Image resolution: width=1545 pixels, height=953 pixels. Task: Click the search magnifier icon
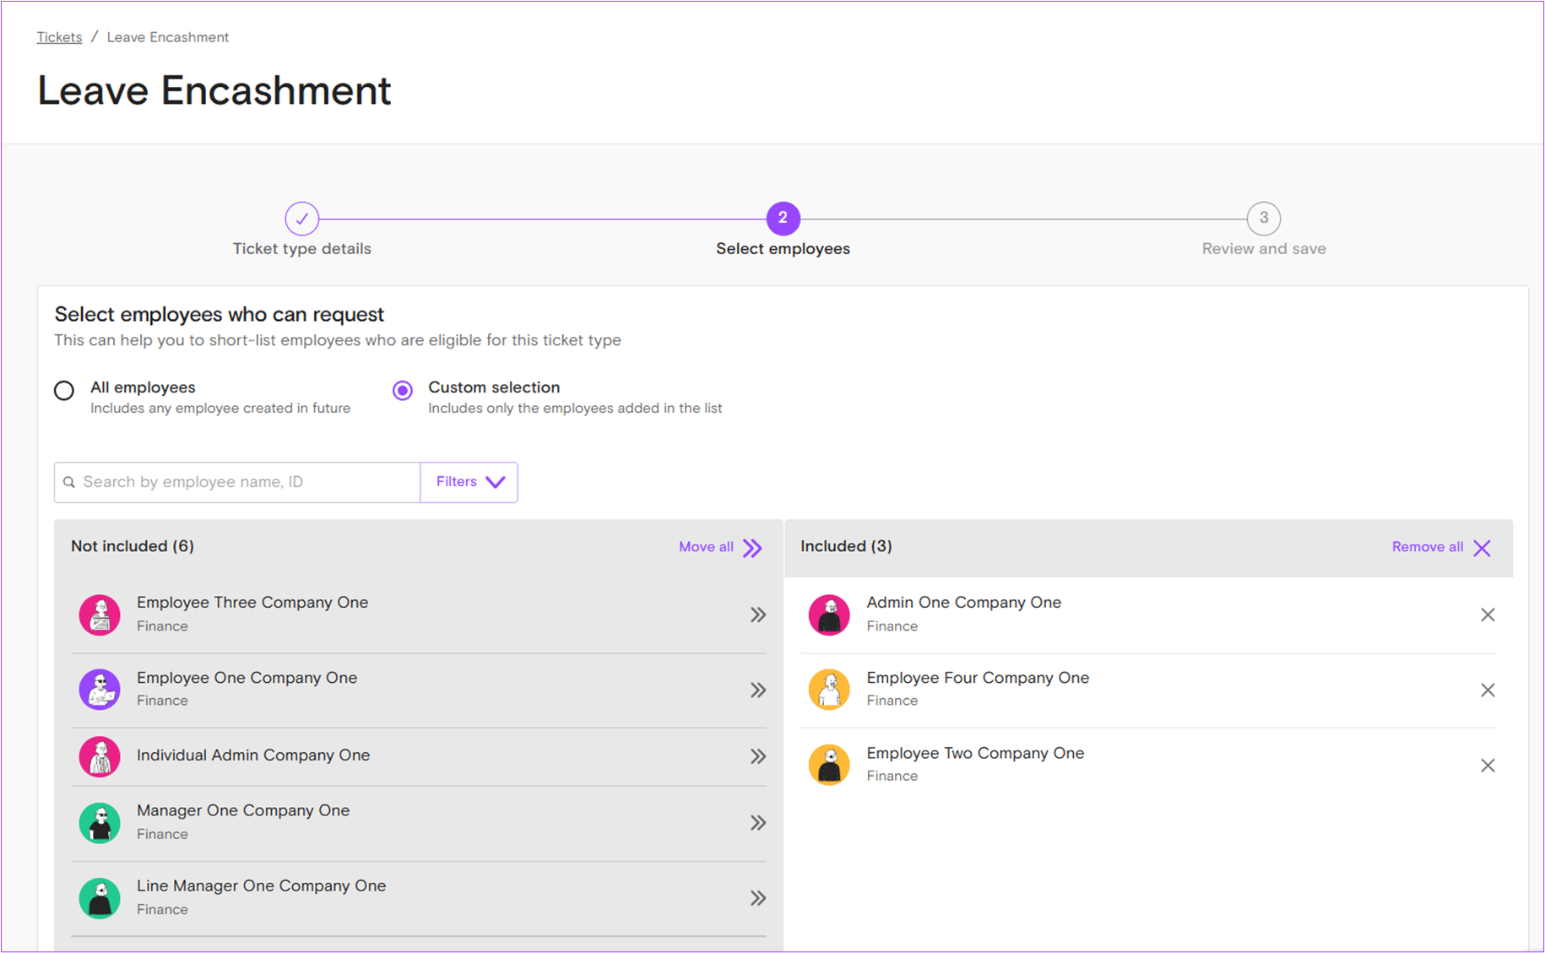(x=69, y=482)
